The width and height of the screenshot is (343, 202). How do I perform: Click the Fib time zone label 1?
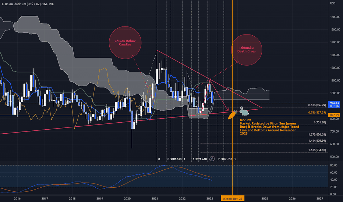184,159
